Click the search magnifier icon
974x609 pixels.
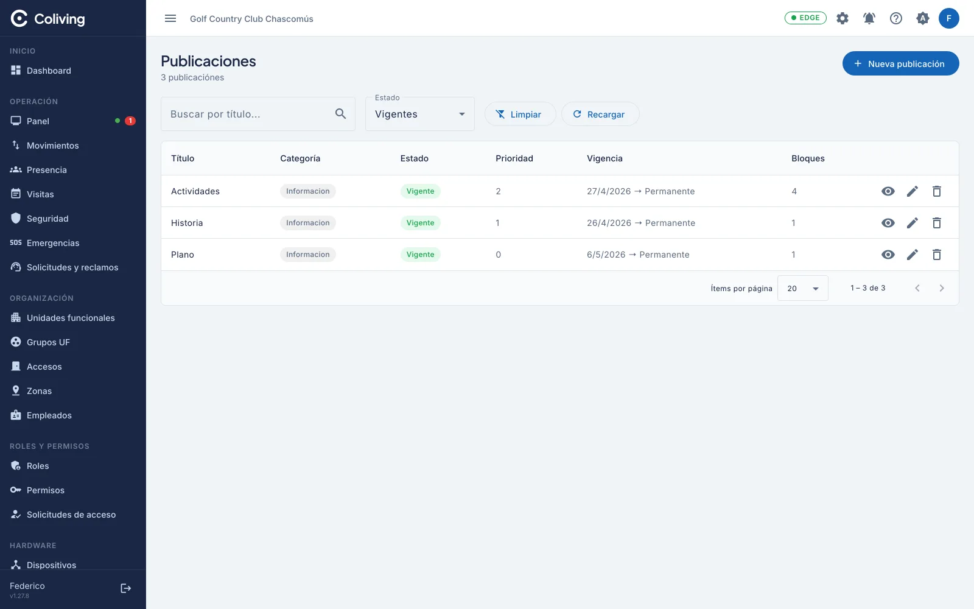(x=341, y=114)
